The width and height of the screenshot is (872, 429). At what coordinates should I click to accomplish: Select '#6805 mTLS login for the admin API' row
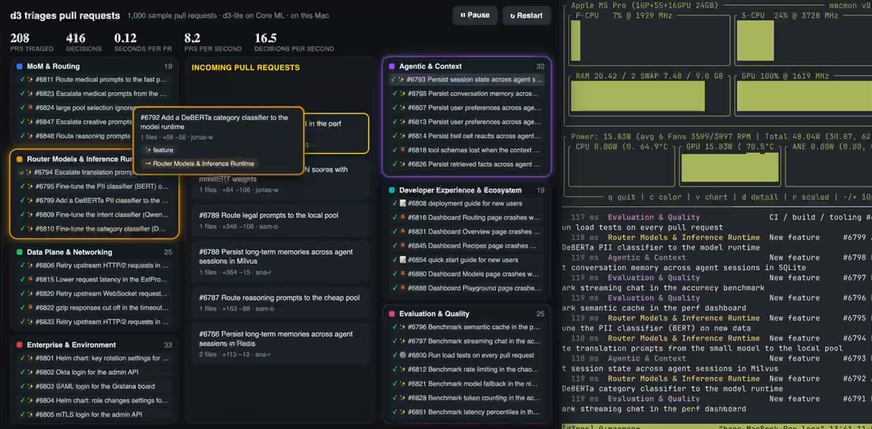[94, 415]
